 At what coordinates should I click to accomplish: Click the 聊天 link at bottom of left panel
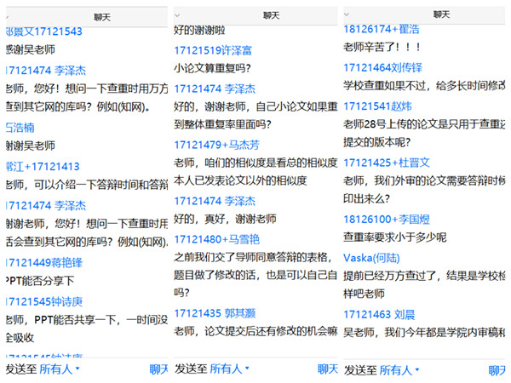[159, 369]
